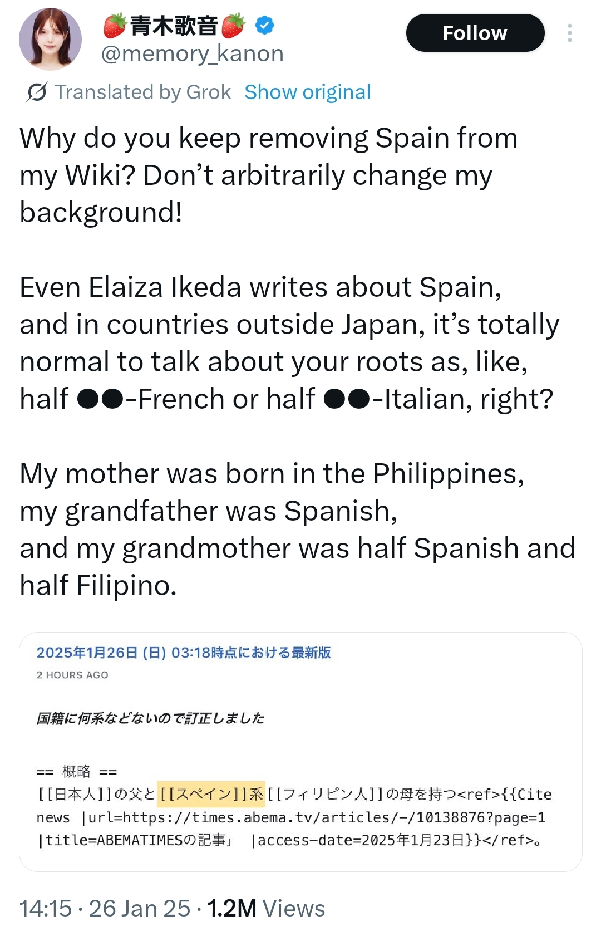Open the profile picture of 青木歌音
The image size is (601, 931).
pyautogui.click(x=50, y=39)
